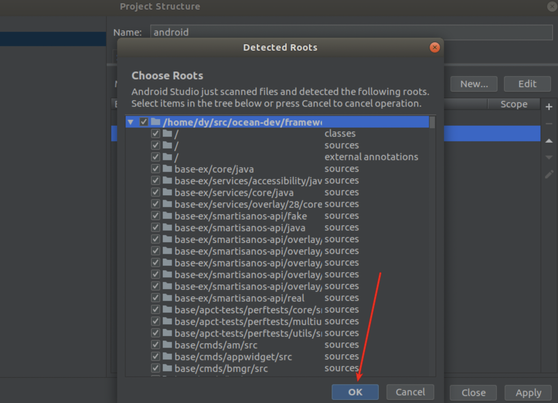Screen dimensions: 558x403
Task: Toggle the /home/dy/src/ocean-dev root checkbox
Action: click(144, 122)
